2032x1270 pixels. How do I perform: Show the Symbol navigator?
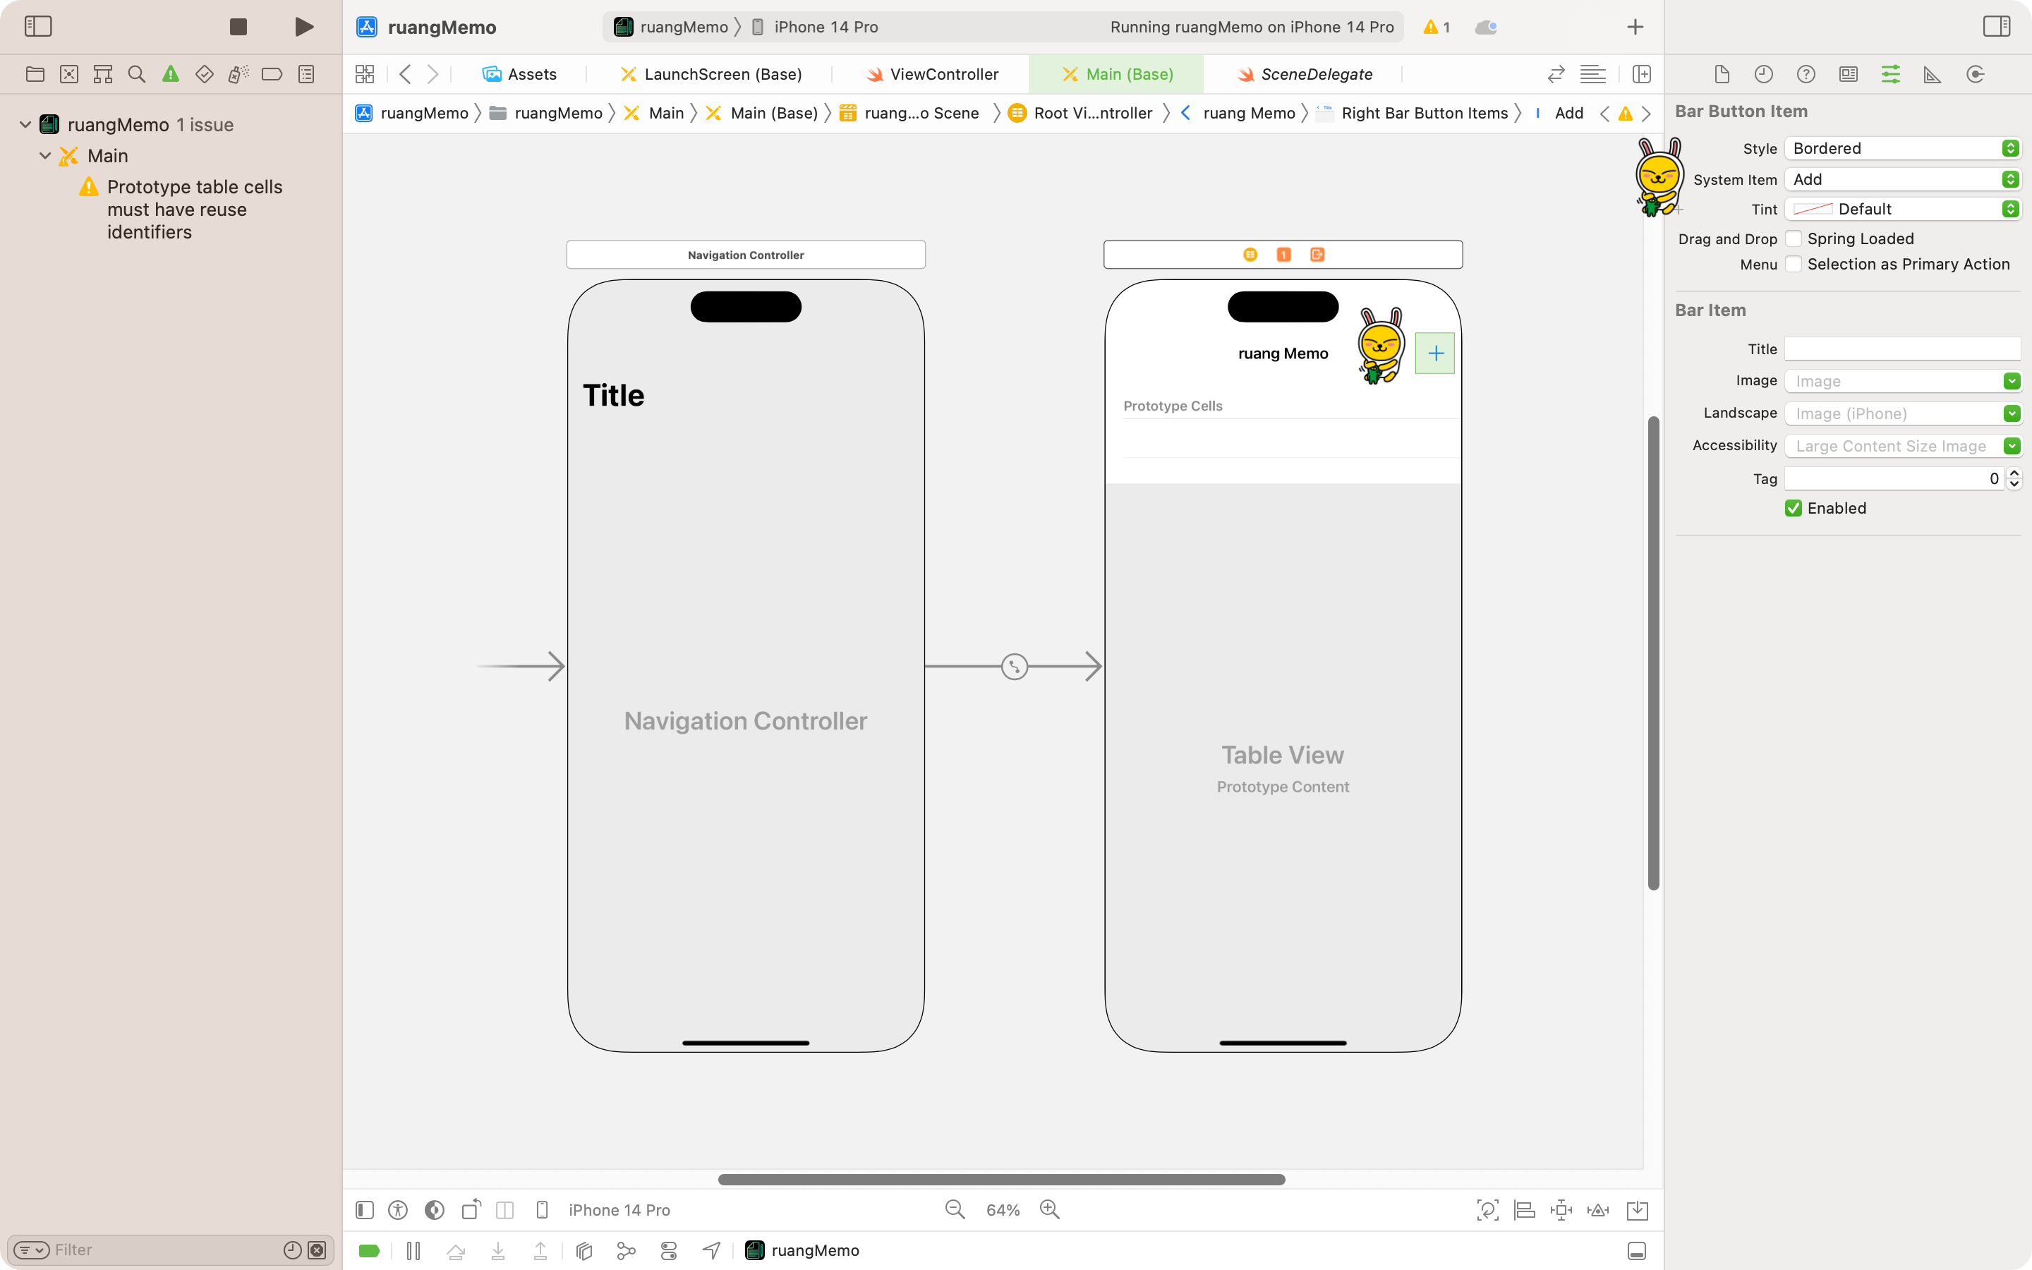pyautogui.click(x=102, y=74)
